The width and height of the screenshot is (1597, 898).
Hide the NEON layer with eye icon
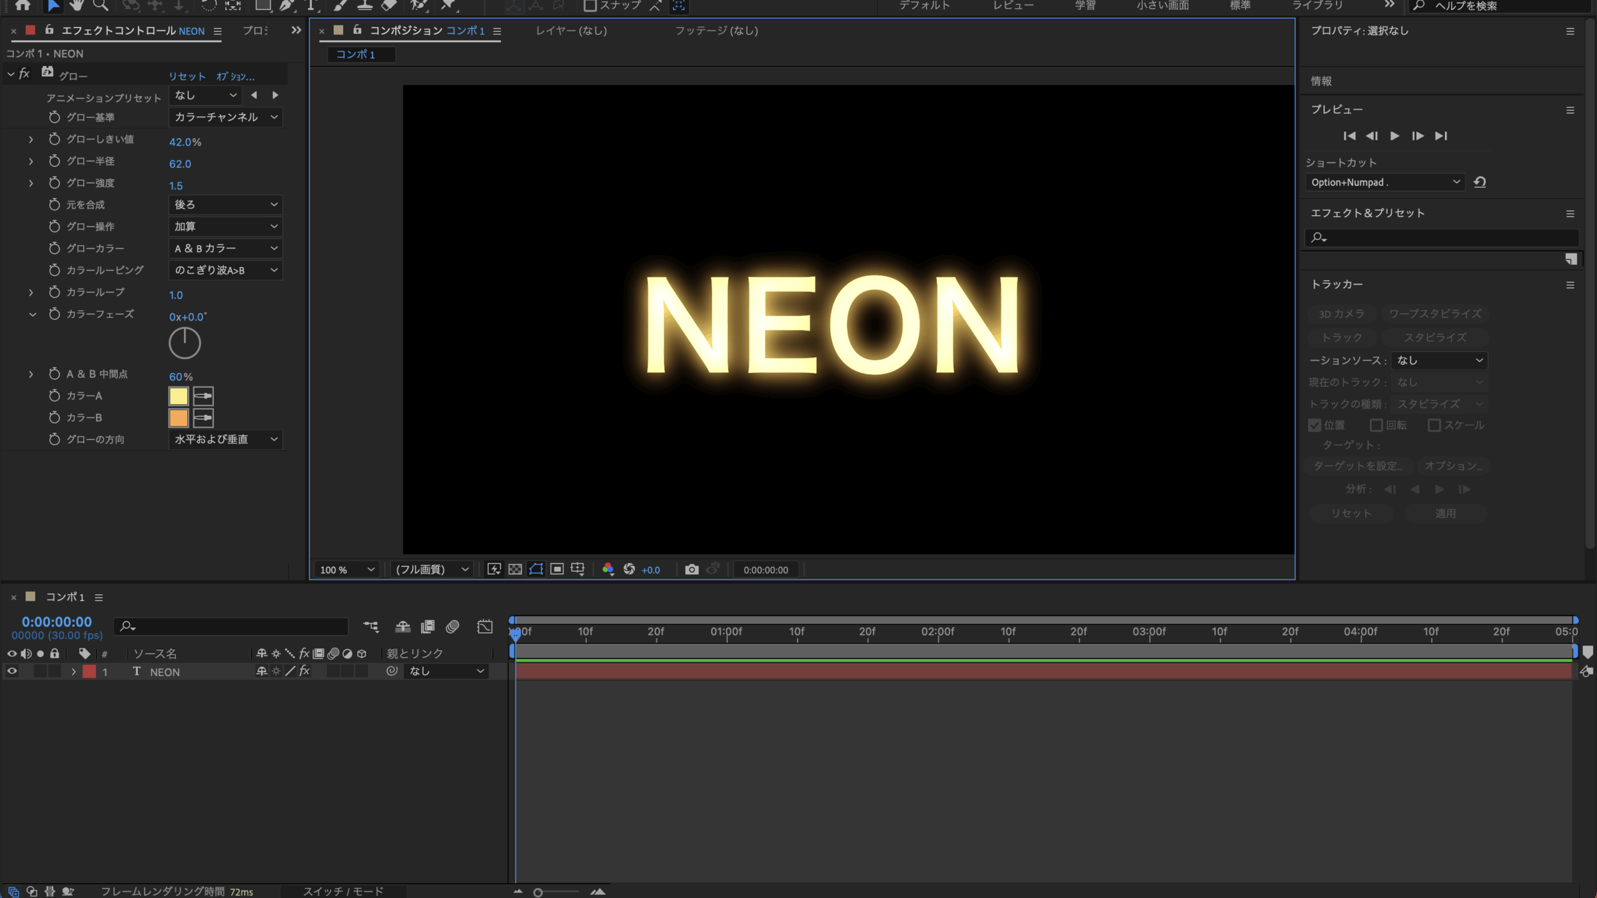[12, 672]
